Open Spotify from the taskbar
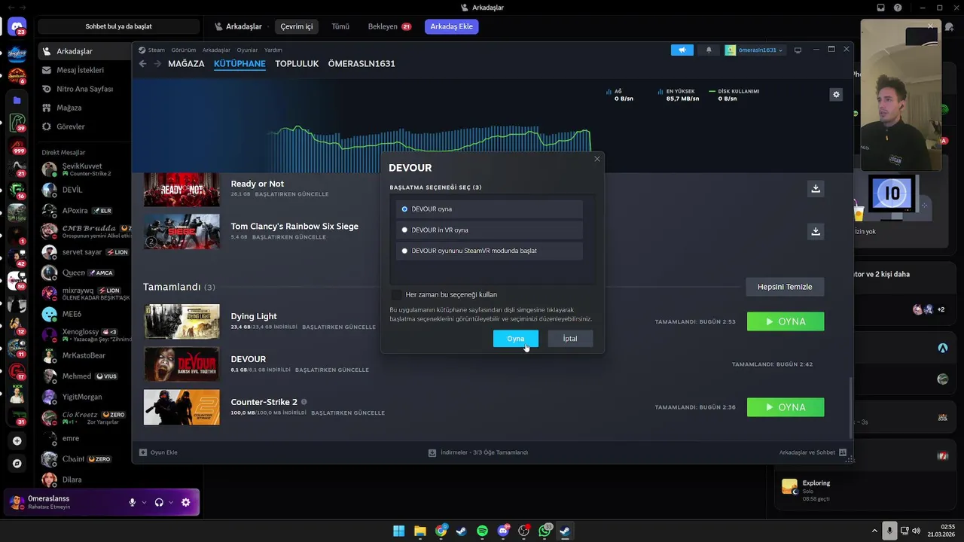Viewport: 964px width, 542px height. [x=483, y=531]
